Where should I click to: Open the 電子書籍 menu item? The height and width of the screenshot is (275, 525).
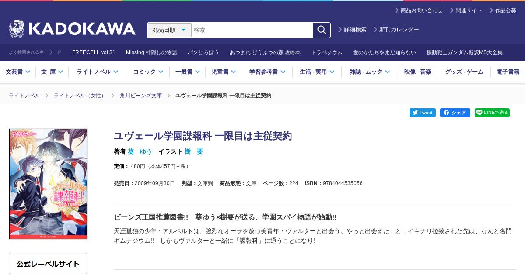(x=508, y=72)
